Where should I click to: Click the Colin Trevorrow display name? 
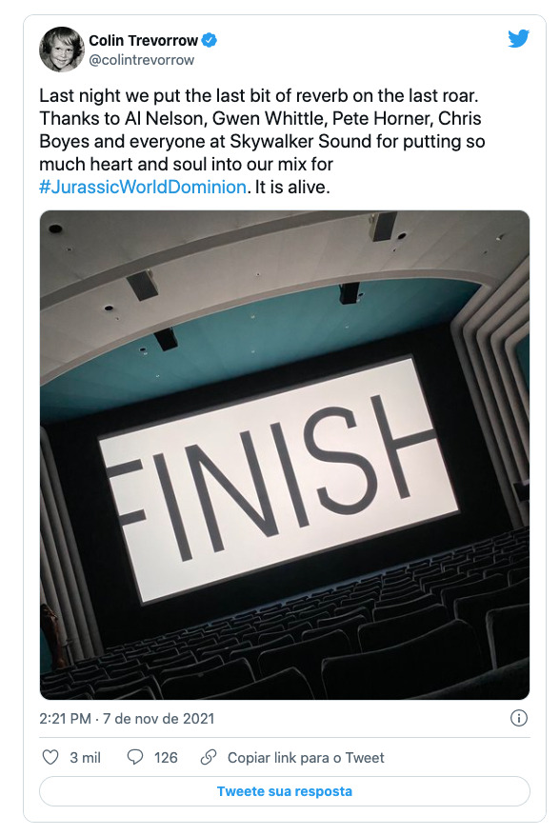pos(143,41)
